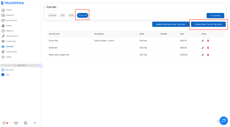Click the Account Item column header
The image size is (230, 127).
coord(54,34)
